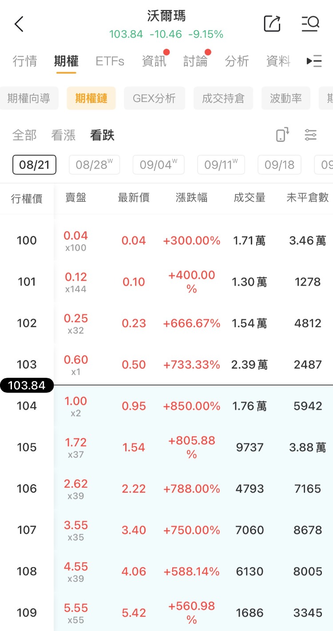Image resolution: width=333 pixels, height=631 pixels.
Task: Sort by the 成交量 column header
Action: 250,198
